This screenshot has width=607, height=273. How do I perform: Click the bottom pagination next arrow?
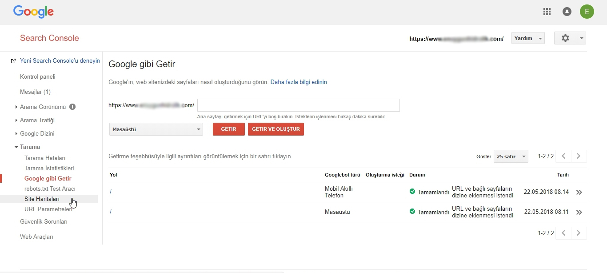point(579,233)
